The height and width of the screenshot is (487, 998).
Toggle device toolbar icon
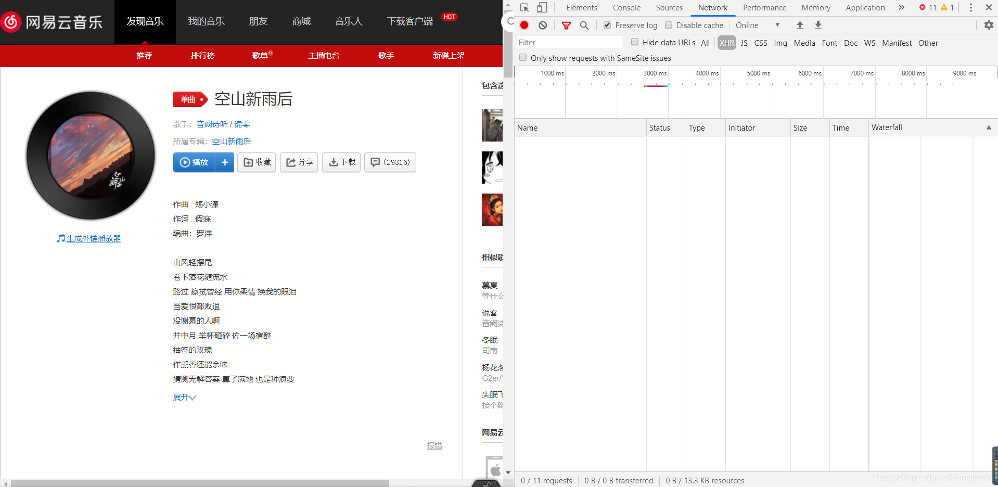pyautogui.click(x=542, y=7)
